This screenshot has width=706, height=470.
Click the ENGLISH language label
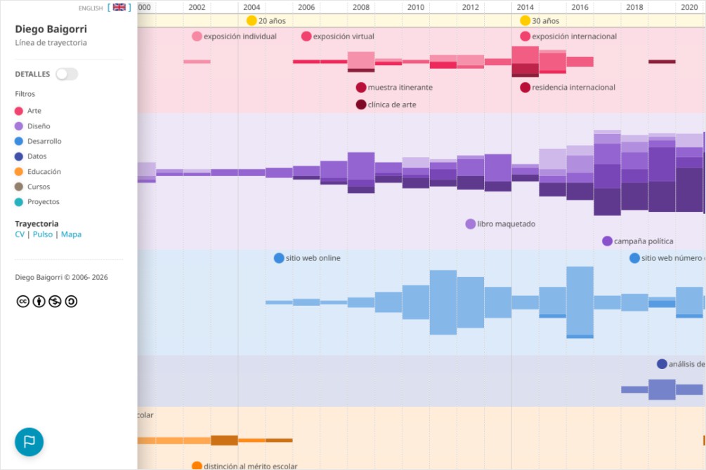pyautogui.click(x=91, y=8)
